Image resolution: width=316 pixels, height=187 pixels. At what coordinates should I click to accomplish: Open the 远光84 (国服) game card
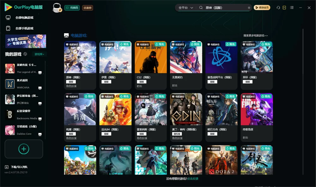(115, 118)
